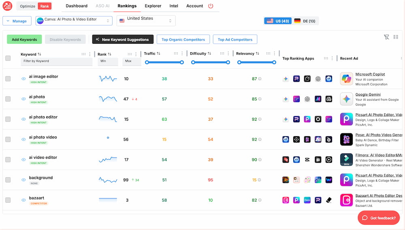405x230 pixels.
Task: Click the first top ranking app in ai photo video row
Action: [286, 139]
